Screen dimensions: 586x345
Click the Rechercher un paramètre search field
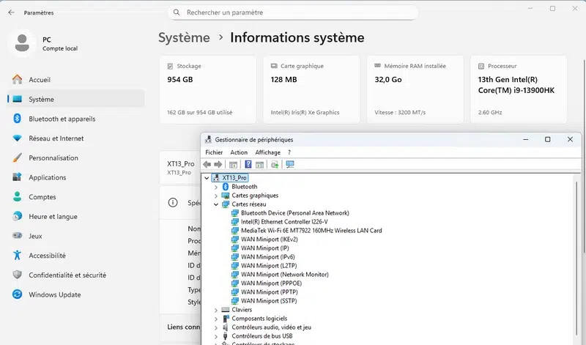pos(293,12)
